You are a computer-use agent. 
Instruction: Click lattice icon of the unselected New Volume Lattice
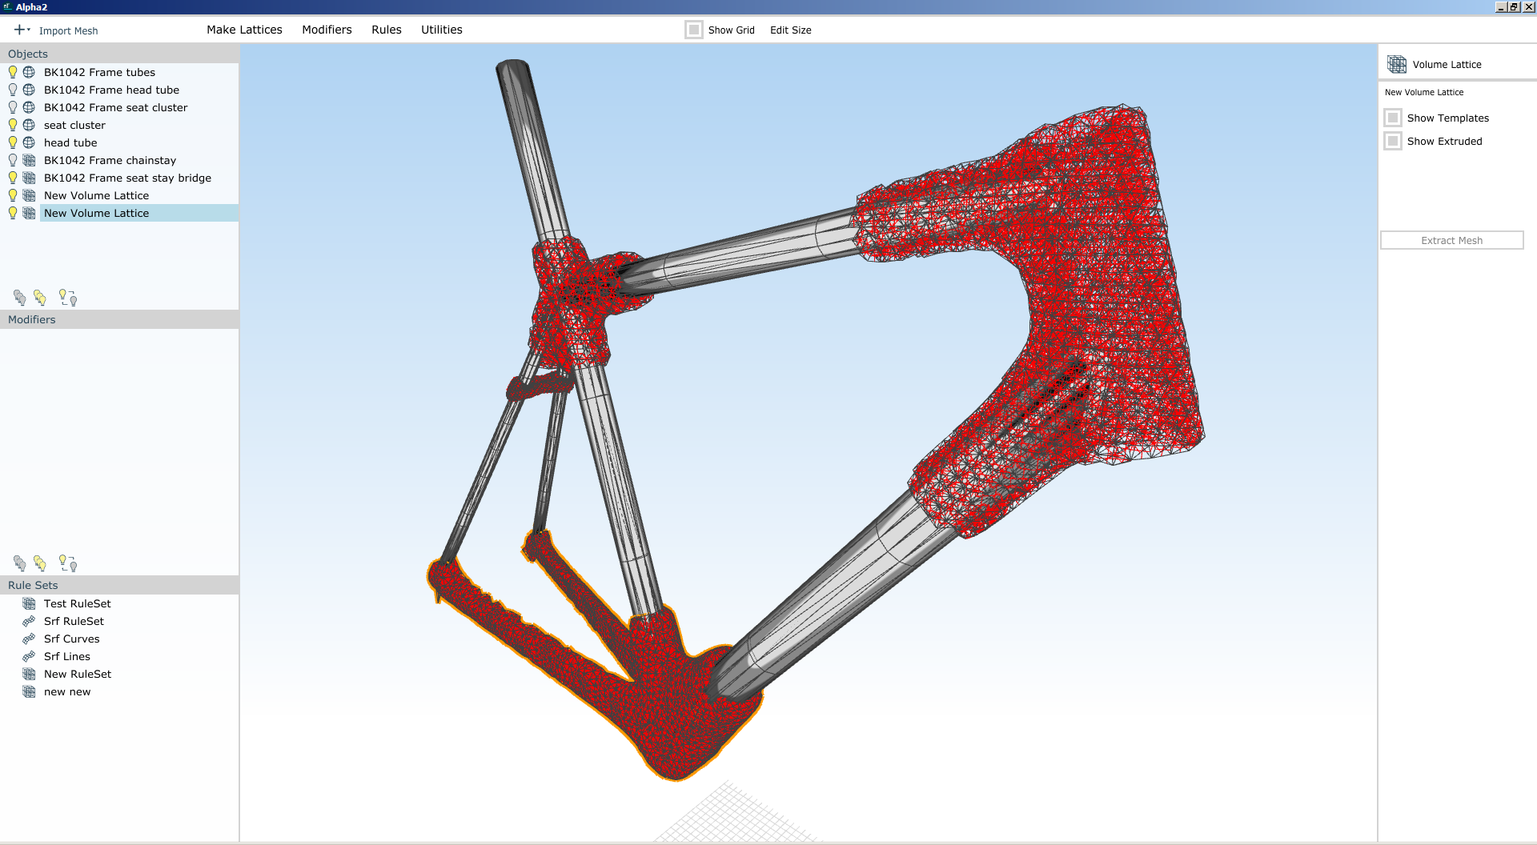(x=29, y=195)
